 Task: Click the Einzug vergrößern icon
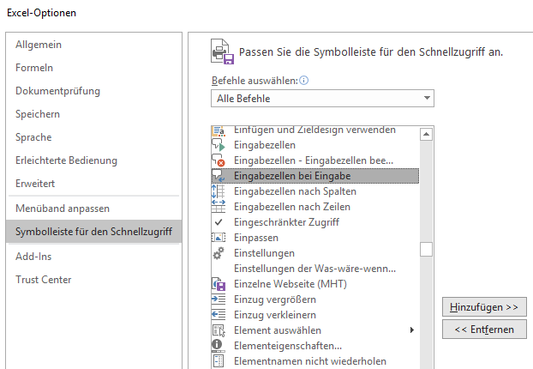(219, 299)
